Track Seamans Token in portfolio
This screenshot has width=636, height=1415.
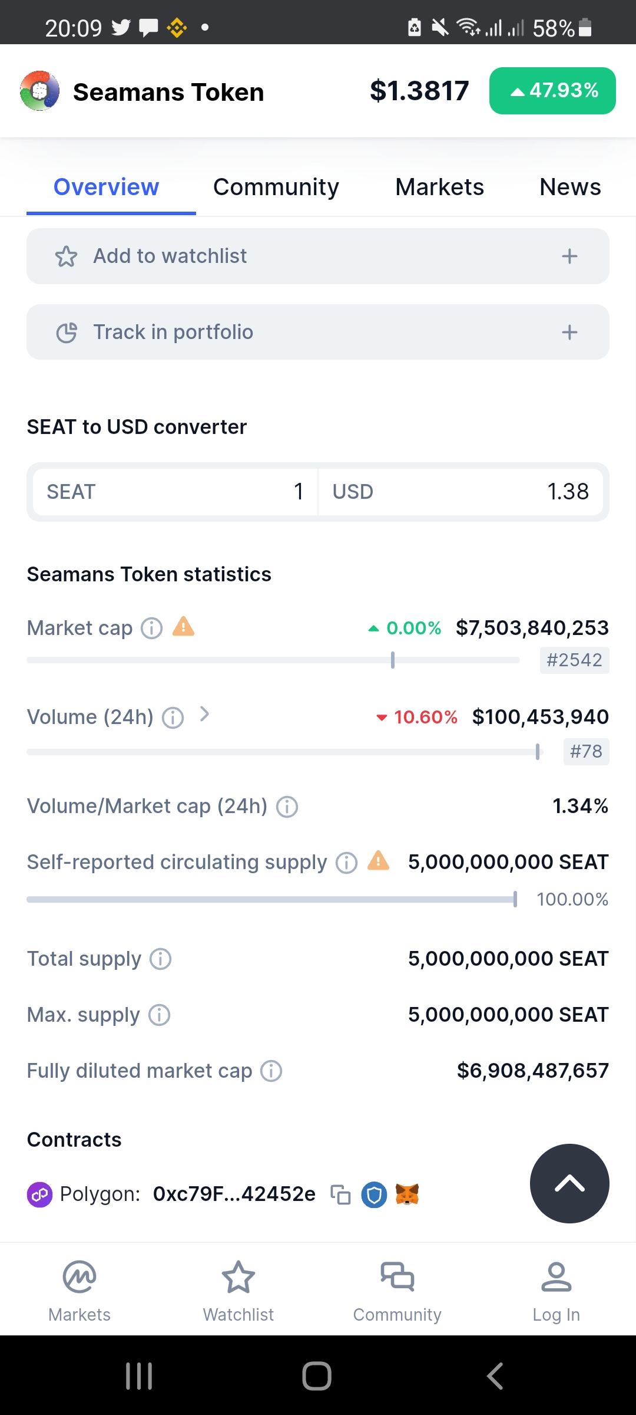(318, 332)
